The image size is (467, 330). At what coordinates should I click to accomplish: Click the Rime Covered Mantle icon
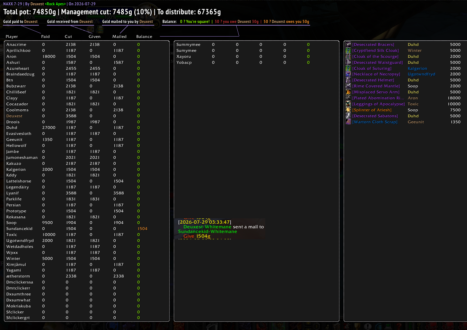click(348, 86)
